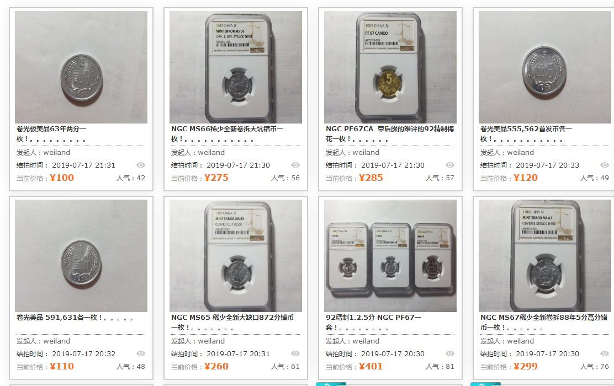
Task: Click eye icon on 92精制 PF67 set listing
Action: tap(450, 353)
